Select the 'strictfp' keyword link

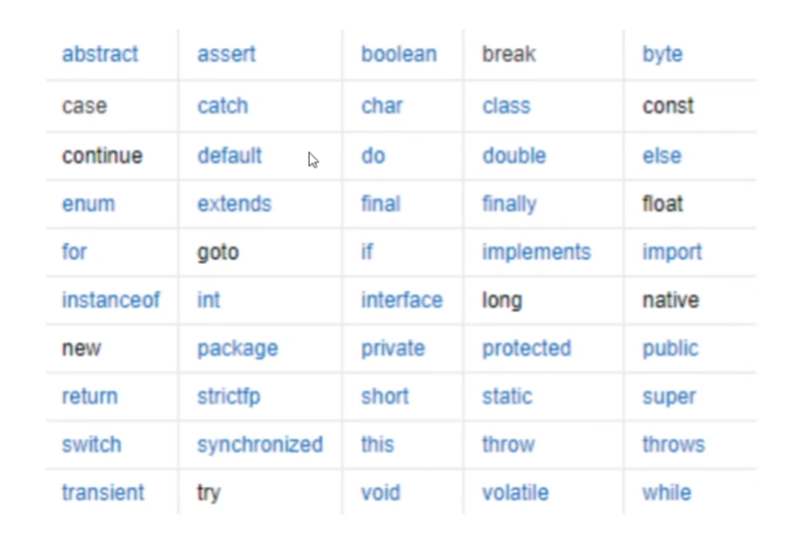pos(228,396)
